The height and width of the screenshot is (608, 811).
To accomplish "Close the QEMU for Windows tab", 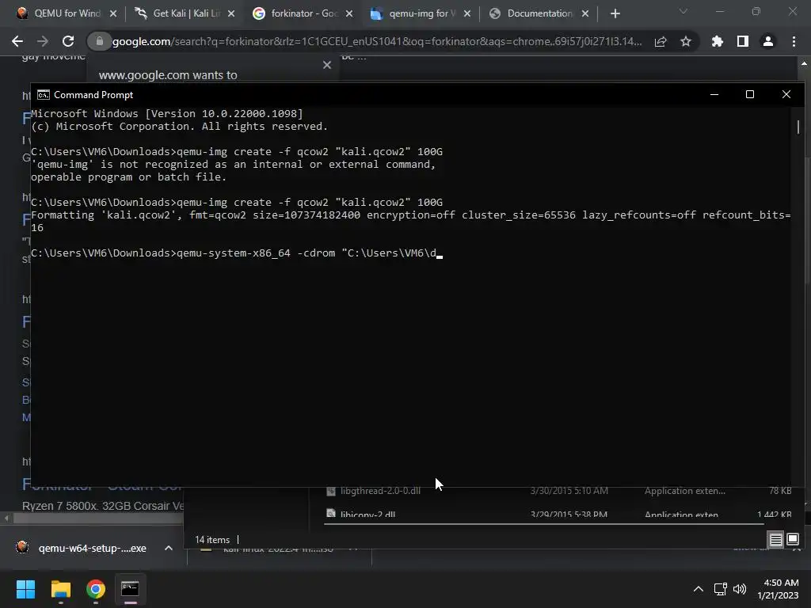I will pos(113,13).
